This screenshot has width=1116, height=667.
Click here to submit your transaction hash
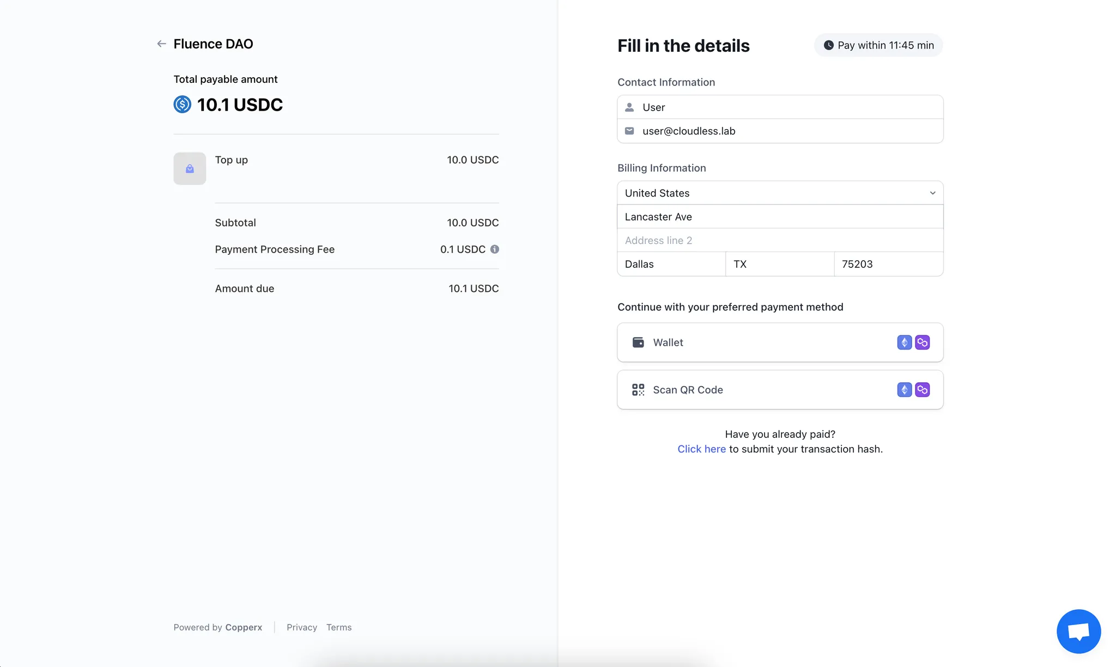tap(701, 449)
